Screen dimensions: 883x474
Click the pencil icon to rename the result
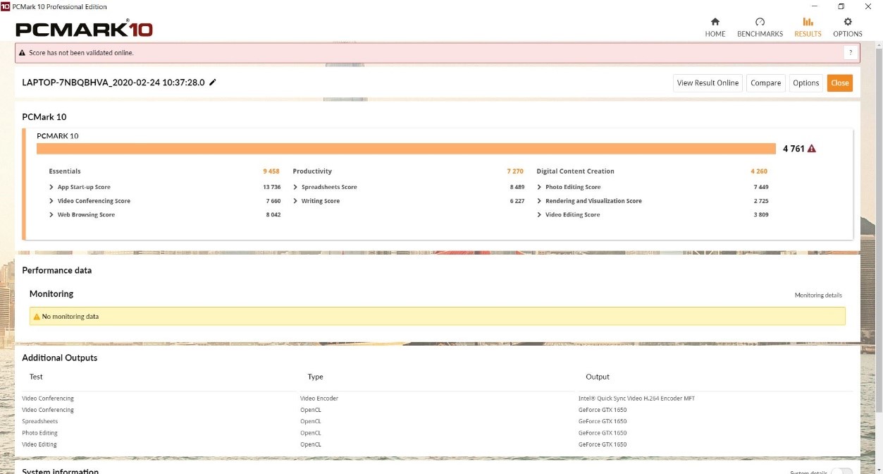point(213,83)
